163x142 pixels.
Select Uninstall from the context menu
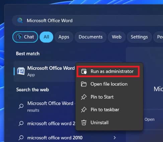(x=109, y=123)
